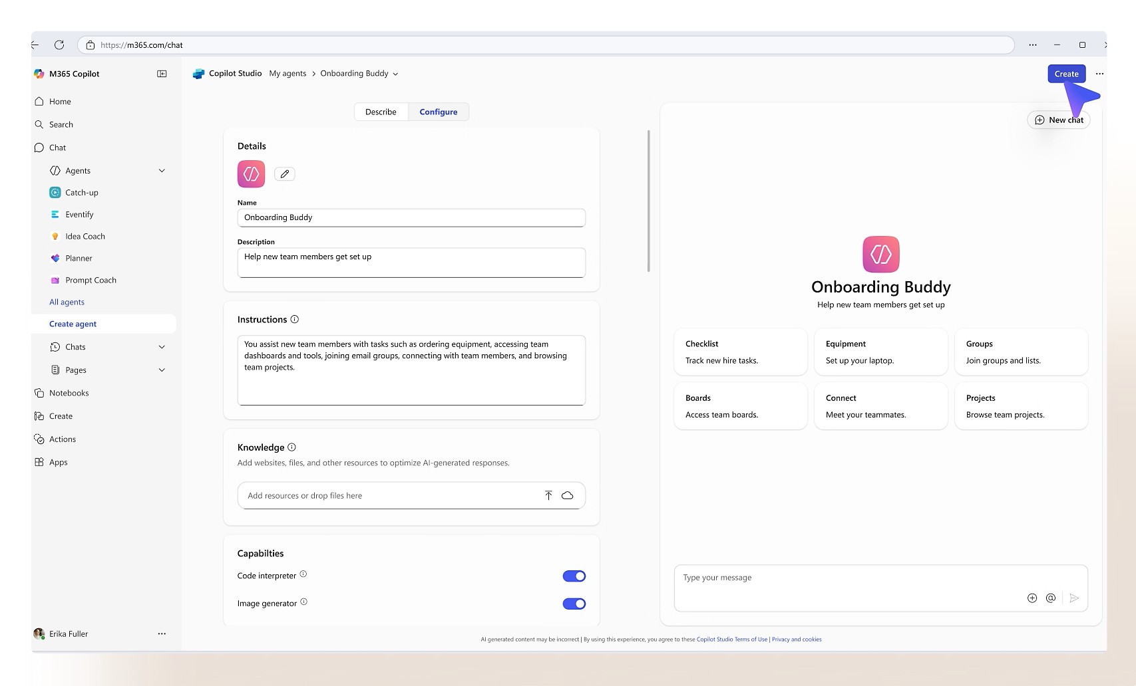Click the Create button

pyautogui.click(x=1065, y=74)
